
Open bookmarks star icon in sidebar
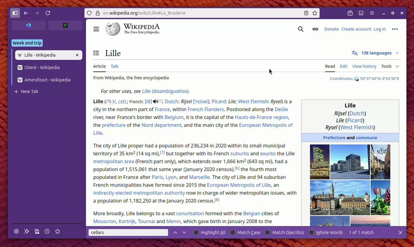(x=57, y=231)
